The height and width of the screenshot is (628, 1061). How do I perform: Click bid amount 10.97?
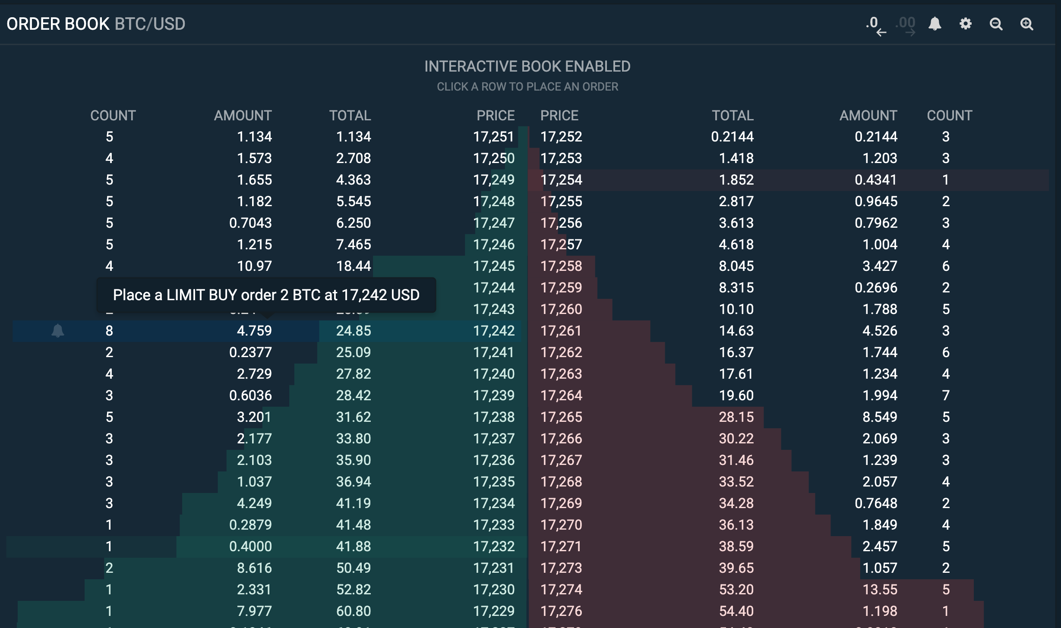254,266
